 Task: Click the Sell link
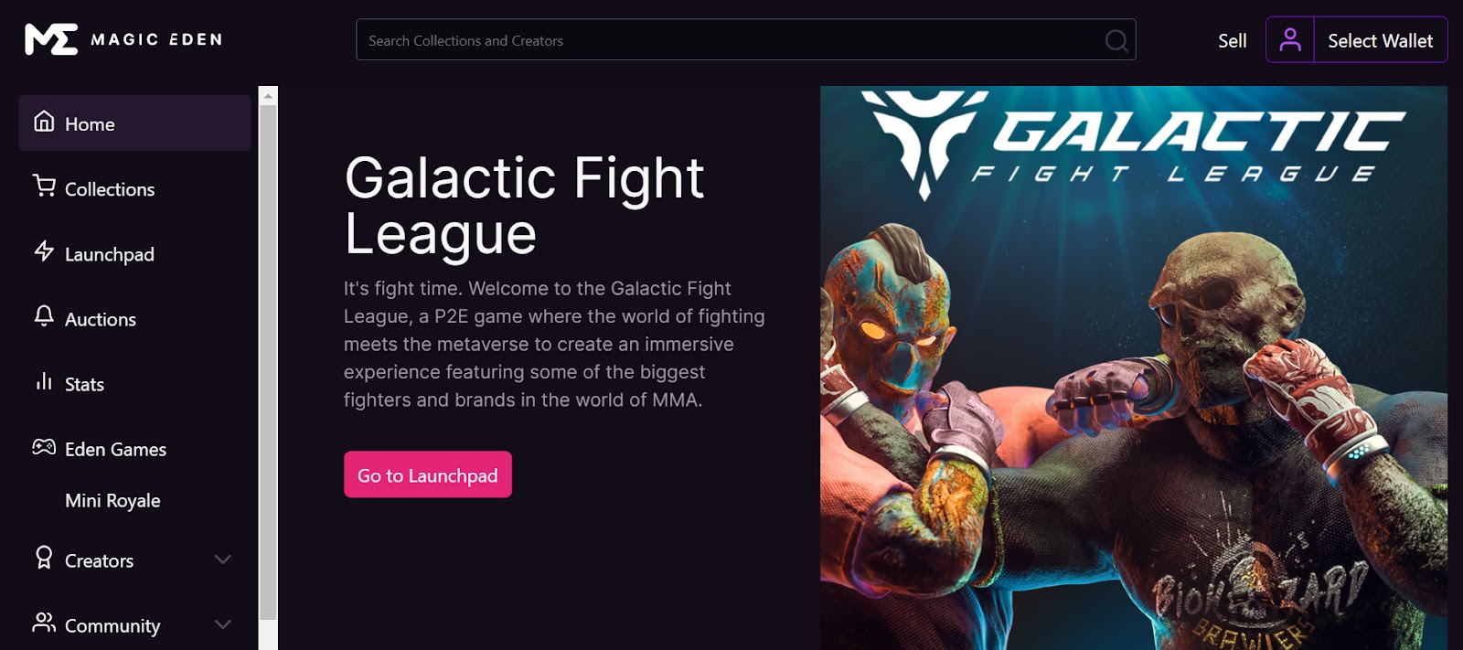[1232, 41]
